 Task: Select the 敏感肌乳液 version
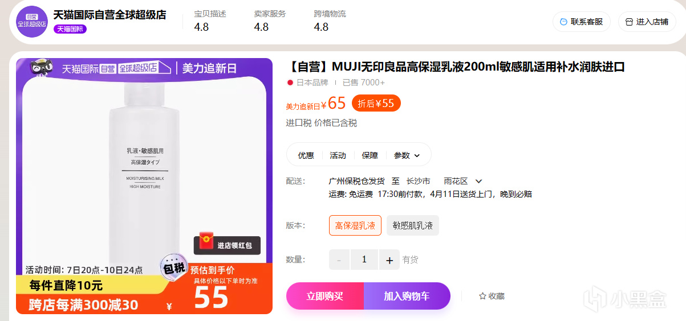(x=413, y=225)
